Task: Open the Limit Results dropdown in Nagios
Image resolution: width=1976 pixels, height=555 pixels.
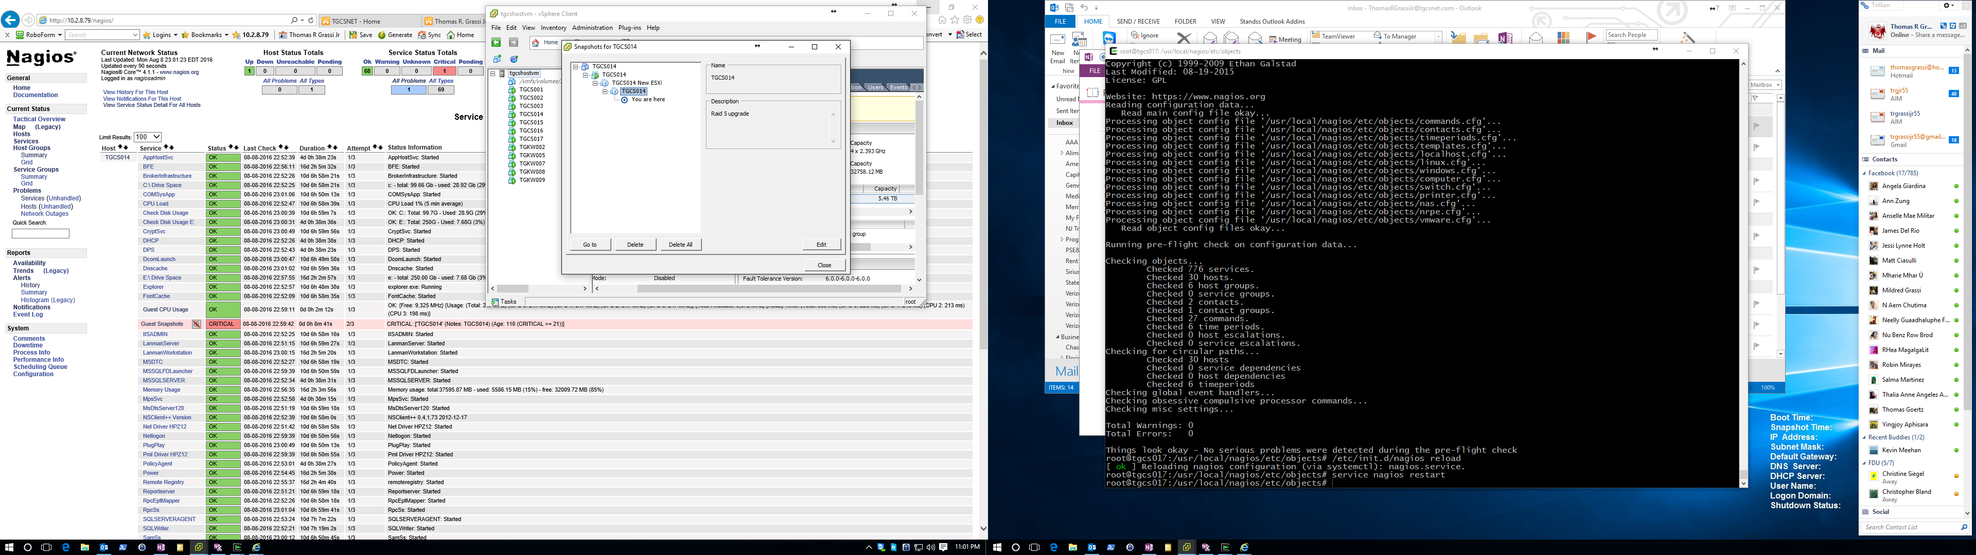Action: (x=147, y=137)
